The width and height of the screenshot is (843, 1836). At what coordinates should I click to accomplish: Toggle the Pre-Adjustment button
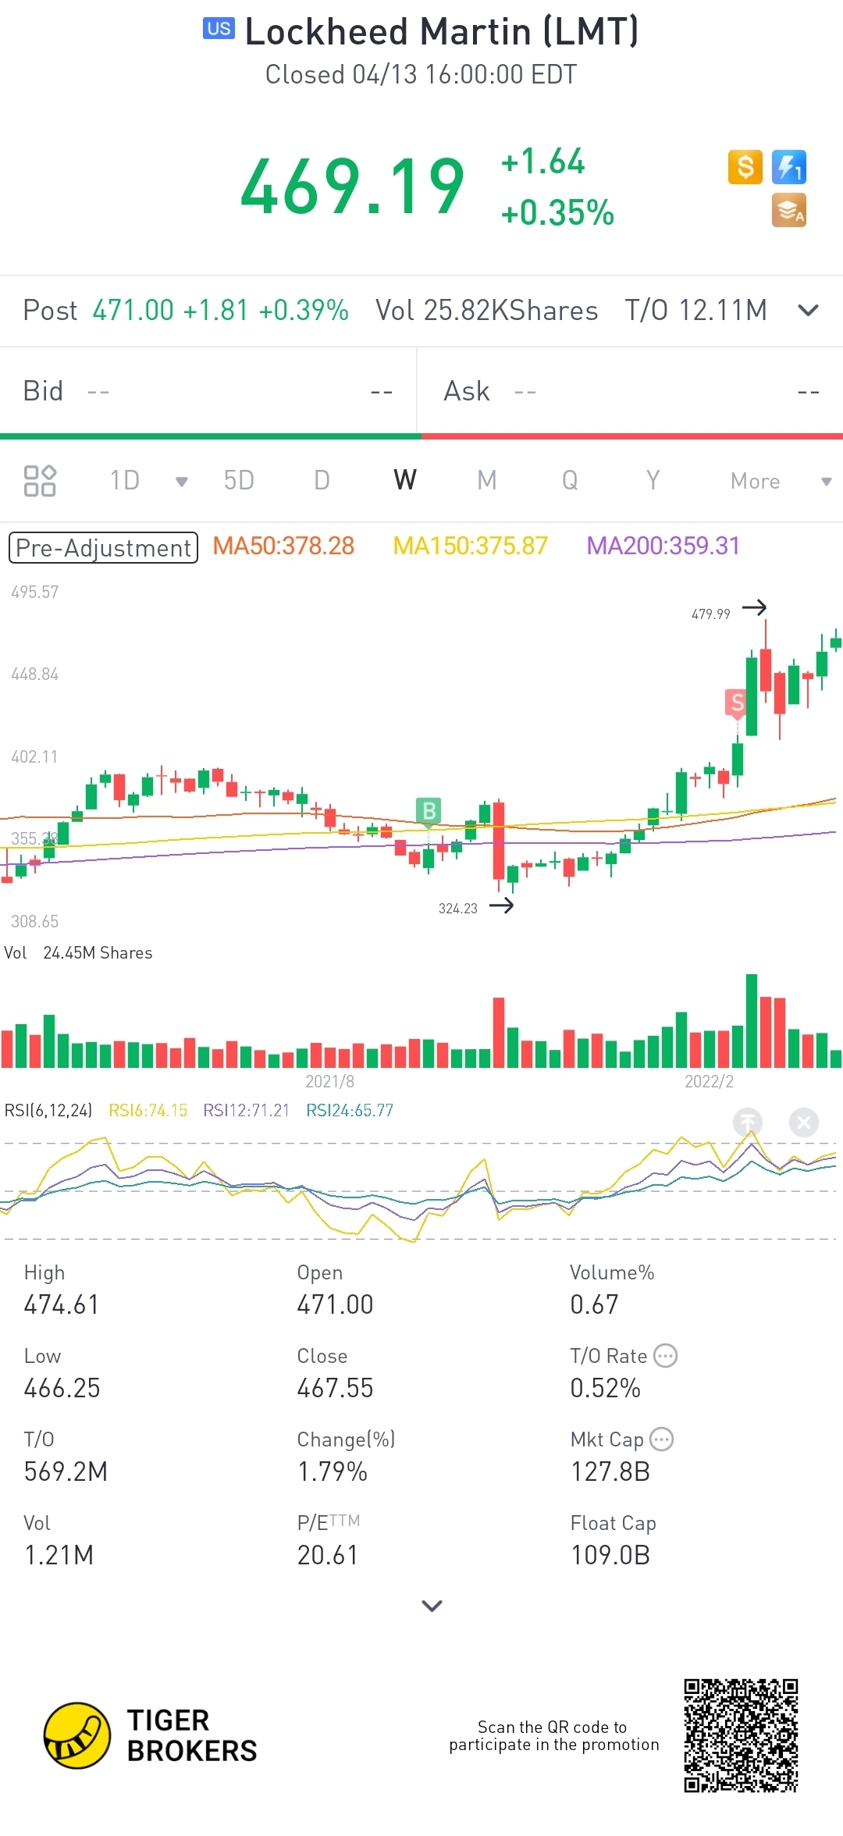pos(103,547)
